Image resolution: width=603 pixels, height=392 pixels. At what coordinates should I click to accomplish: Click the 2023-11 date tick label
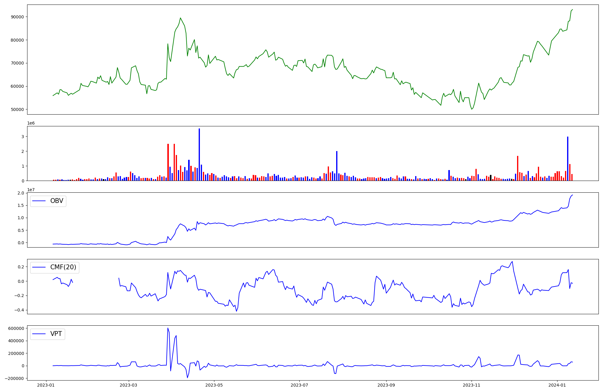472,385
